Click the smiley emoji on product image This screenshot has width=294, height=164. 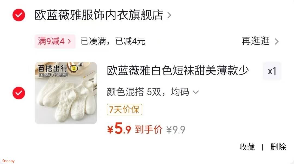point(73,68)
